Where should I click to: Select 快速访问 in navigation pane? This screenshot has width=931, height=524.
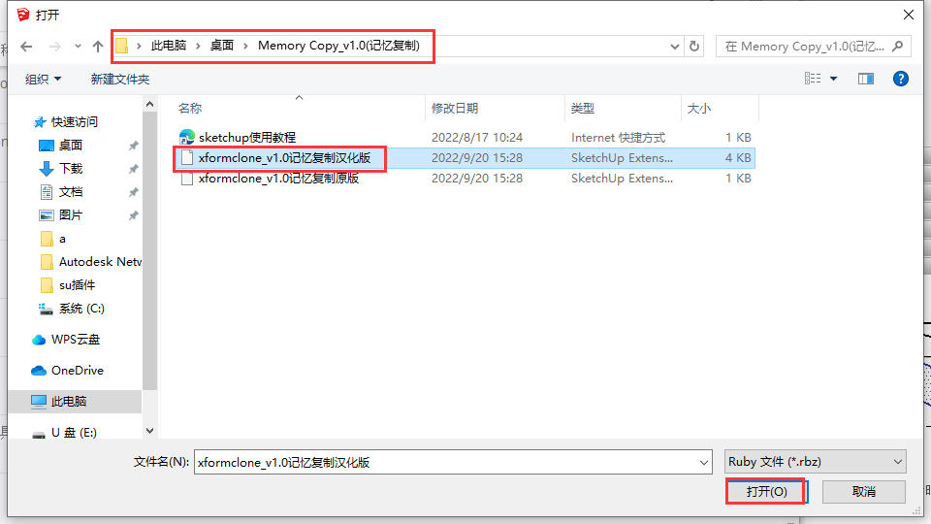[x=75, y=122]
